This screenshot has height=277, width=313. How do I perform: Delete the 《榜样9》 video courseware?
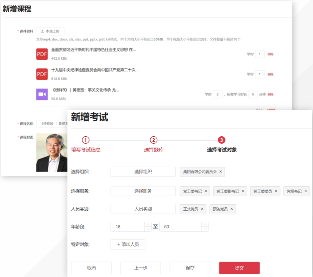(x=270, y=94)
